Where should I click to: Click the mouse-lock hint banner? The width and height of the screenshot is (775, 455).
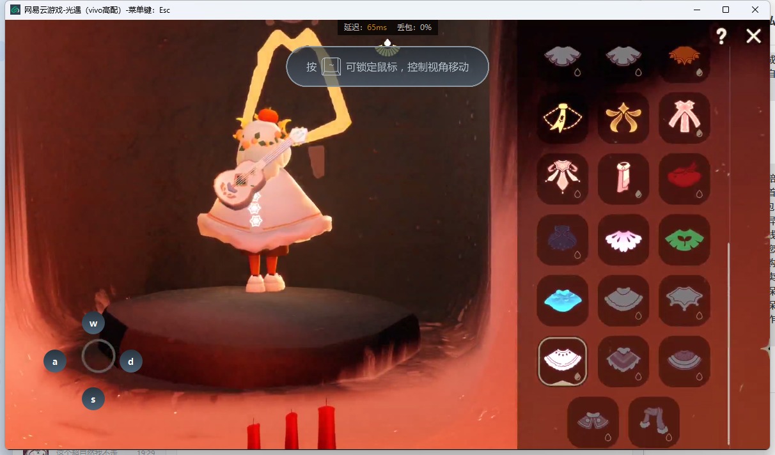point(388,66)
